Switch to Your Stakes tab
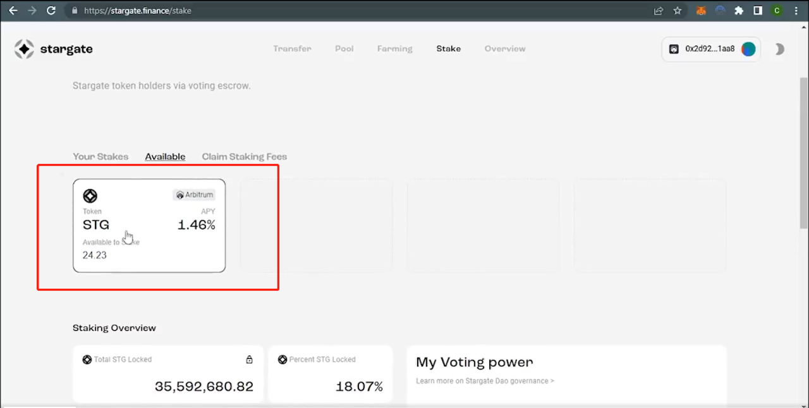This screenshot has height=408, width=809. pyautogui.click(x=100, y=156)
